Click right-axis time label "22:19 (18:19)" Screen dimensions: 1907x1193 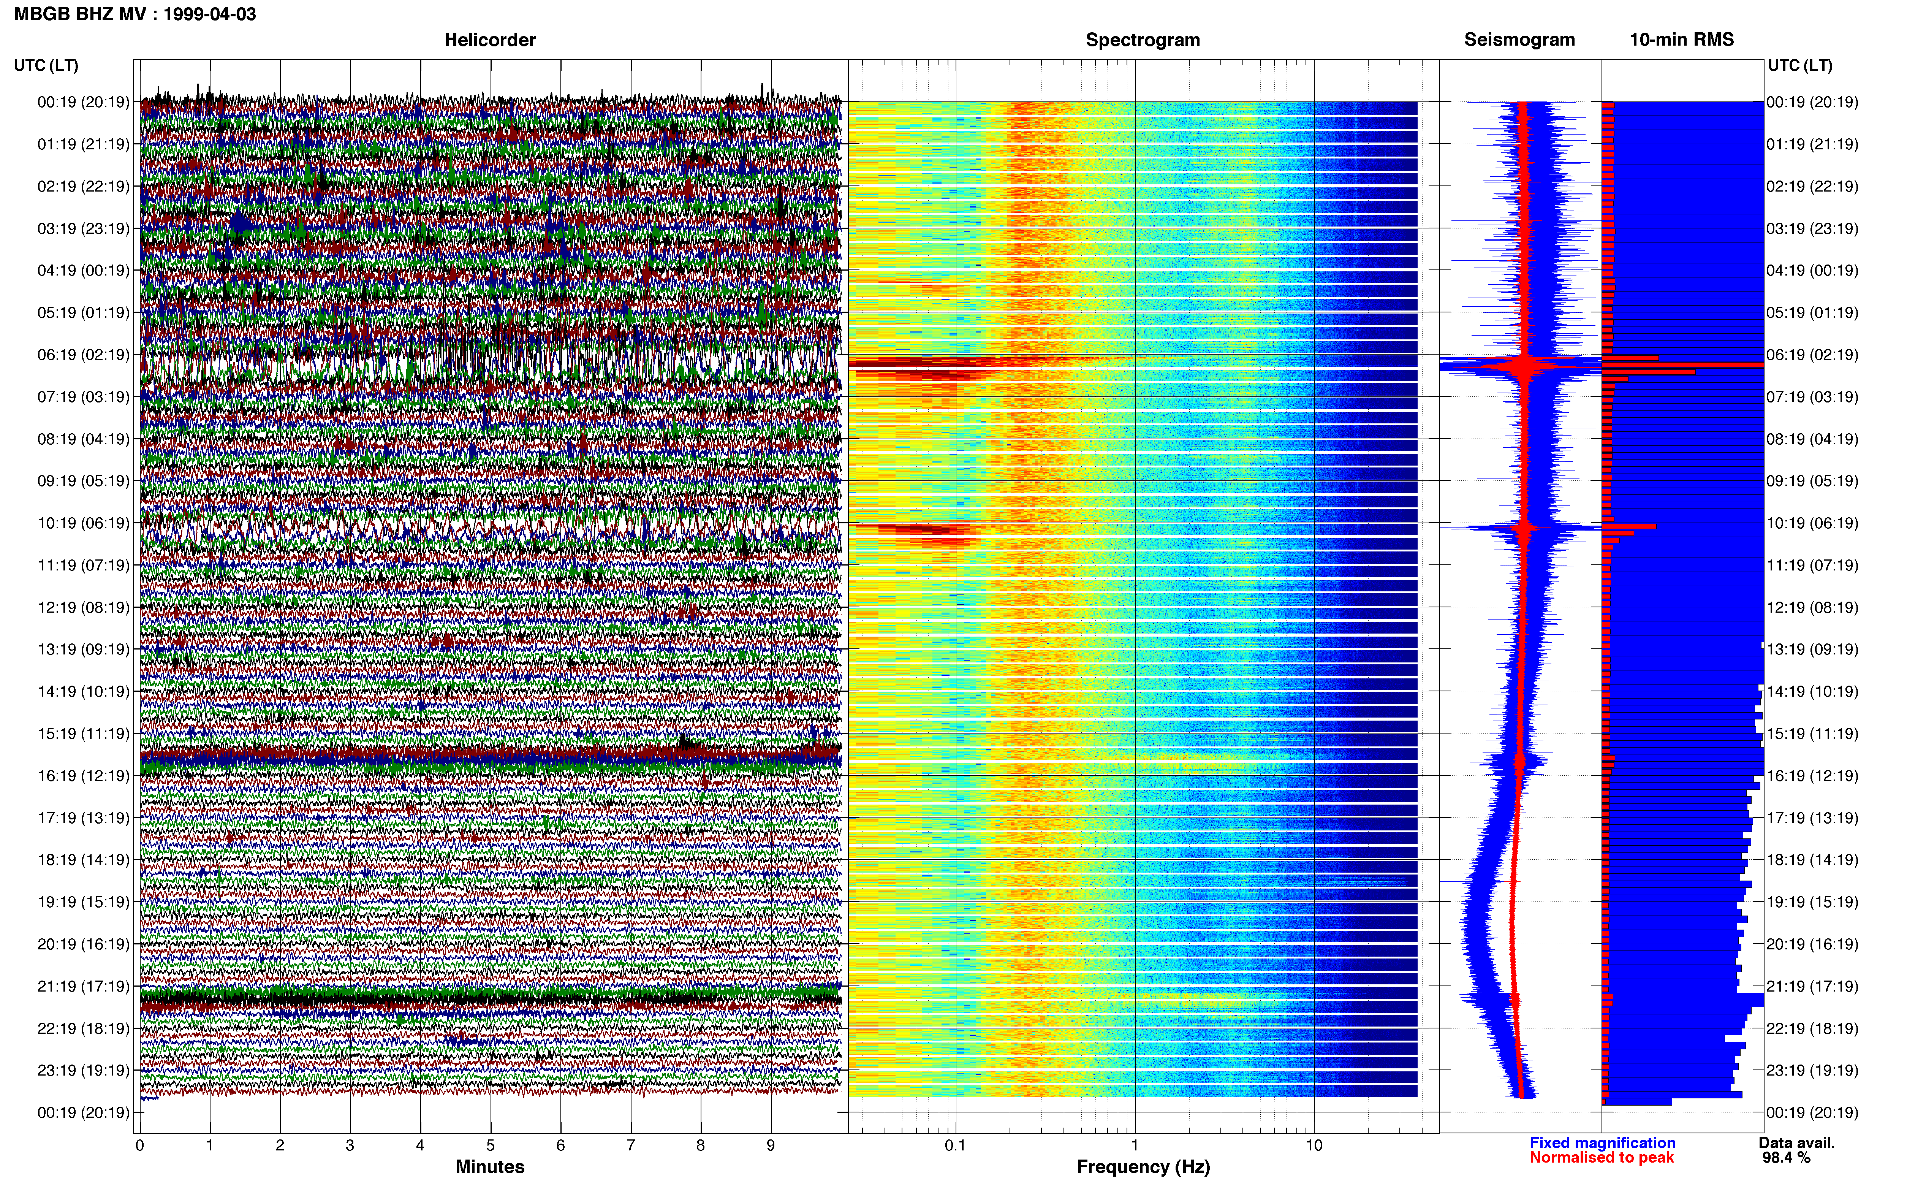point(1812,1029)
